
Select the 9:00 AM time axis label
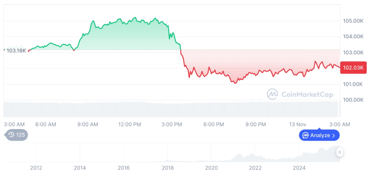pyautogui.click(x=88, y=124)
